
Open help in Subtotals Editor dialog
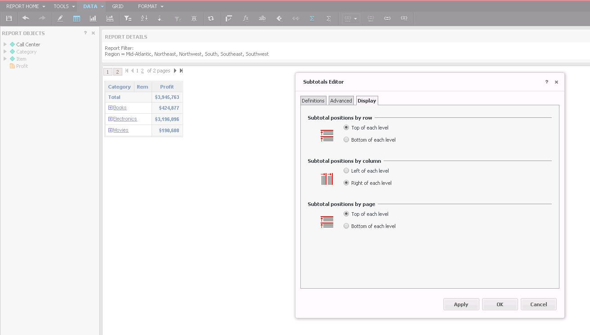[x=547, y=82]
